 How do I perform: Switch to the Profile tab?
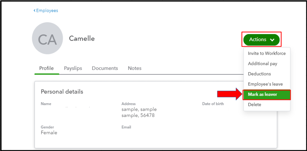(46, 68)
